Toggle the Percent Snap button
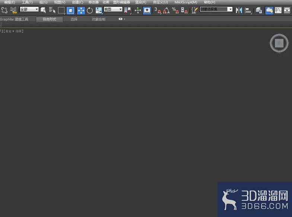 coord(175,10)
